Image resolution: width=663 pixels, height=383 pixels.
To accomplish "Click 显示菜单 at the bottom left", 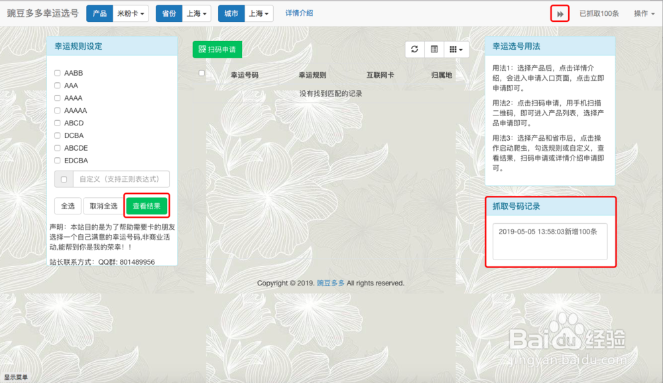I will pyautogui.click(x=14, y=376).
